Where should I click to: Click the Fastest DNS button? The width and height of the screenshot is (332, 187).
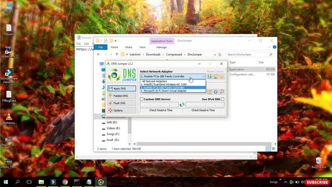coord(122,96)
